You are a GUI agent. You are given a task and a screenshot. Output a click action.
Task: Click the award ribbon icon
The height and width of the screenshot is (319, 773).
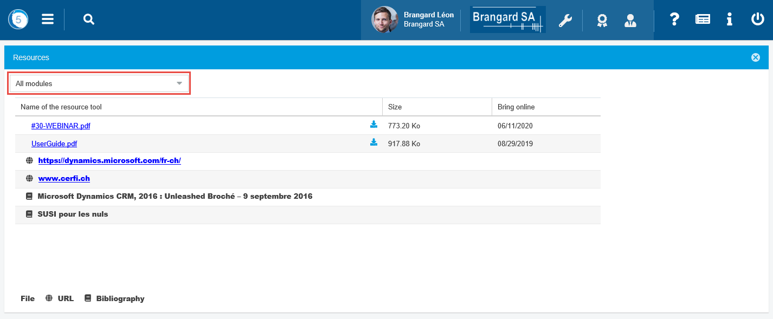click(602, 21)
